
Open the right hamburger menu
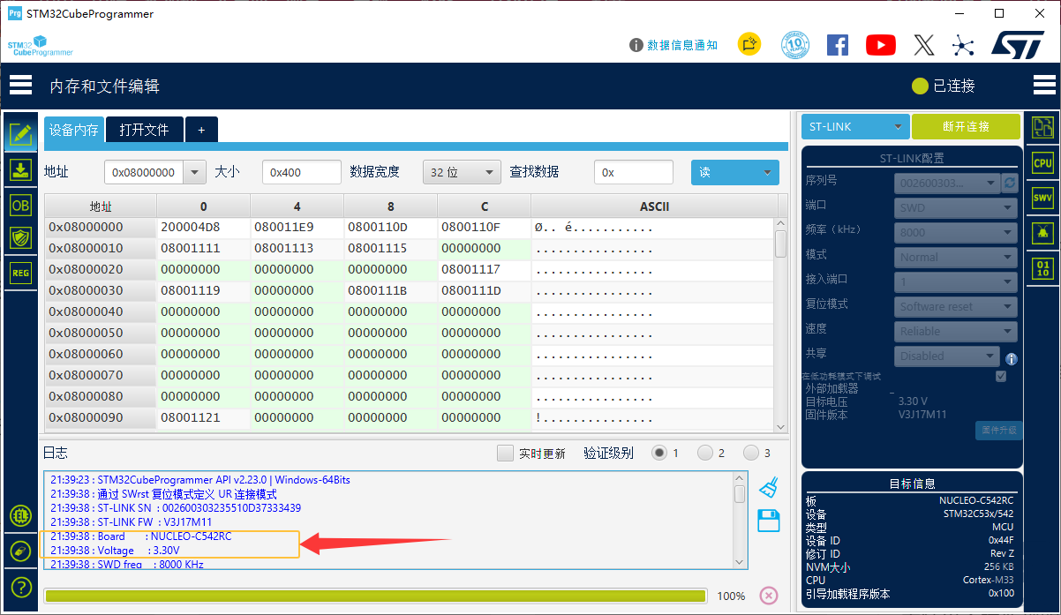(x=1043, y=86)
